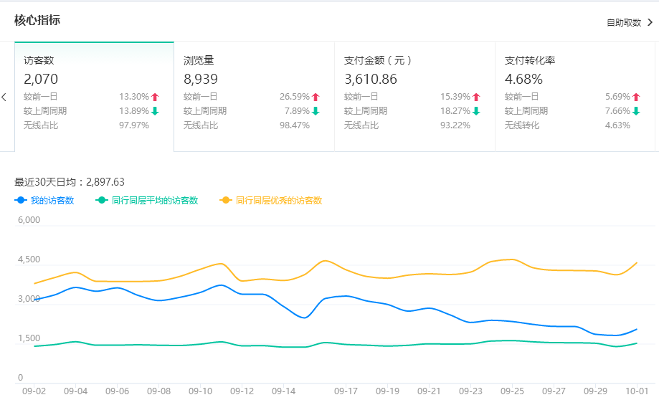
Task: Click the blue legend dot for 我的访客数
Action: (21, 201)
